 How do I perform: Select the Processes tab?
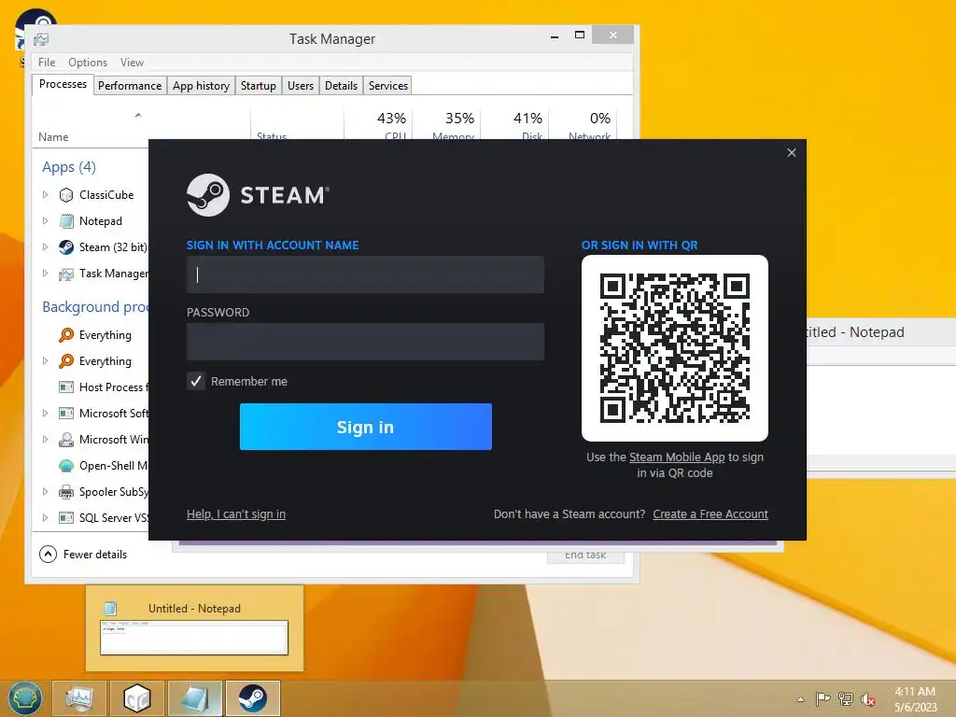[63, 84]
